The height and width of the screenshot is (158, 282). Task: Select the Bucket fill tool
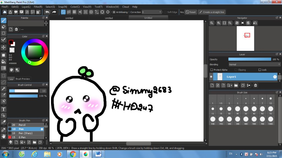click(3, 62)
